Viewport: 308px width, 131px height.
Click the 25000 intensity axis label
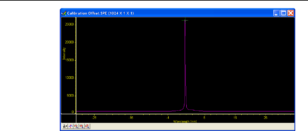click(70, 24)
